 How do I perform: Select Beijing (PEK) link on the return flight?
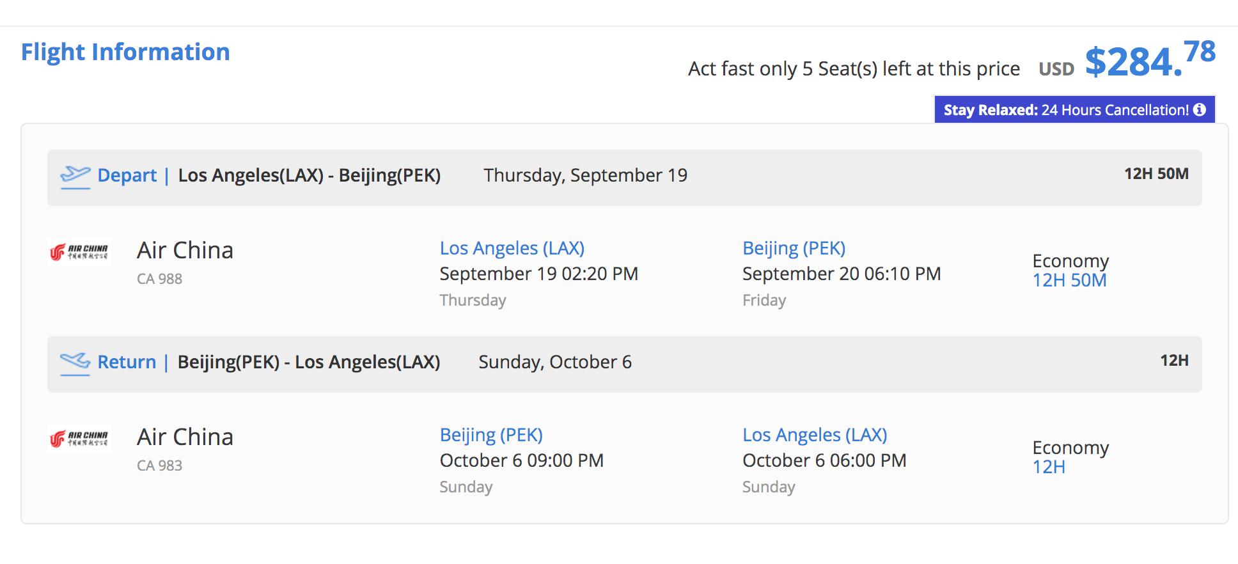tap(491, 435)
